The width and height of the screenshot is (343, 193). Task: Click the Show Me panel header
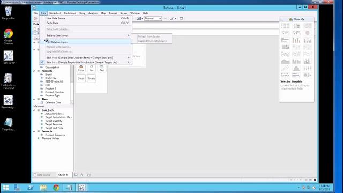click(x=296, y=19)
